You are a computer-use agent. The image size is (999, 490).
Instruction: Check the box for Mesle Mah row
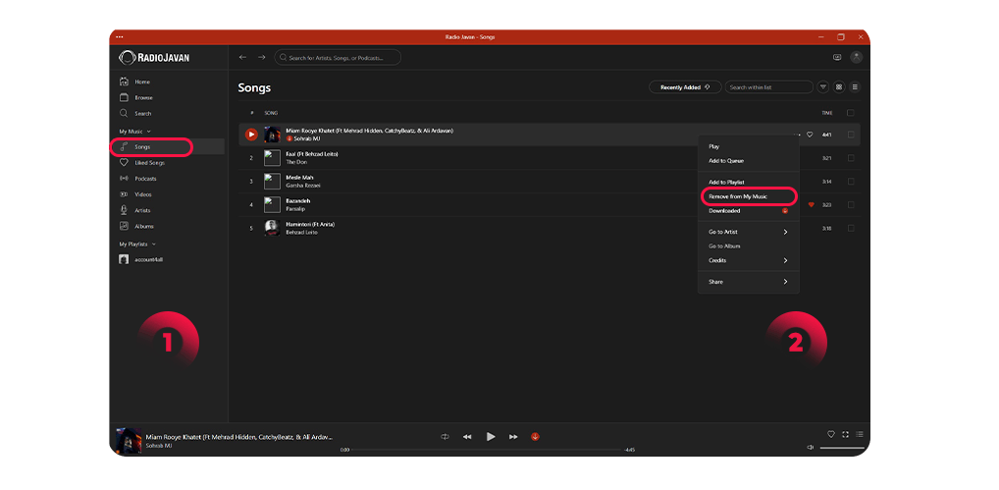[x=851, y=182]
